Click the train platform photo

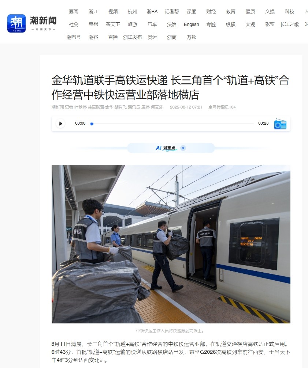pos(171,244)
